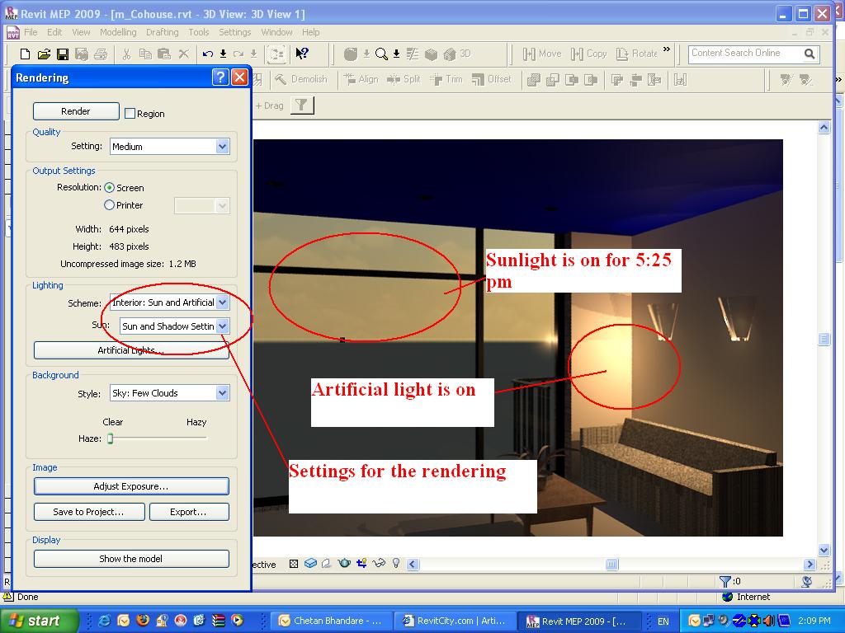Click the Open folder icon
The width and height of the screenshot is (845, 633).
(x=43, y=54)
